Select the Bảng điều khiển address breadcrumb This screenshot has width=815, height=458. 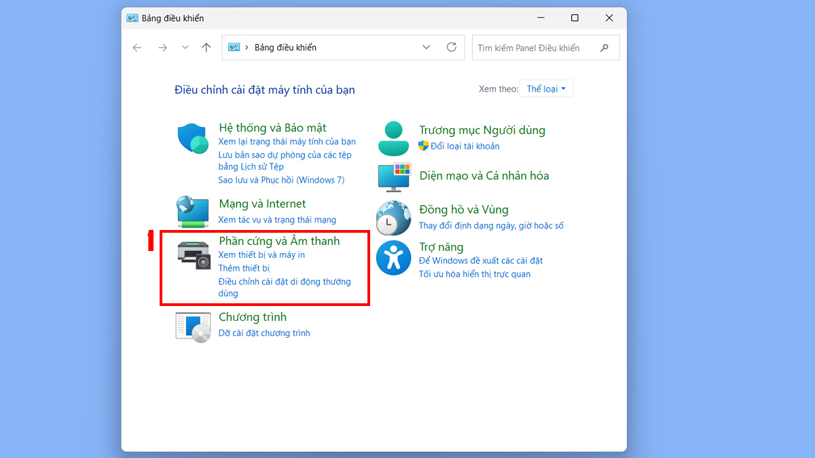tap(285, 47)
